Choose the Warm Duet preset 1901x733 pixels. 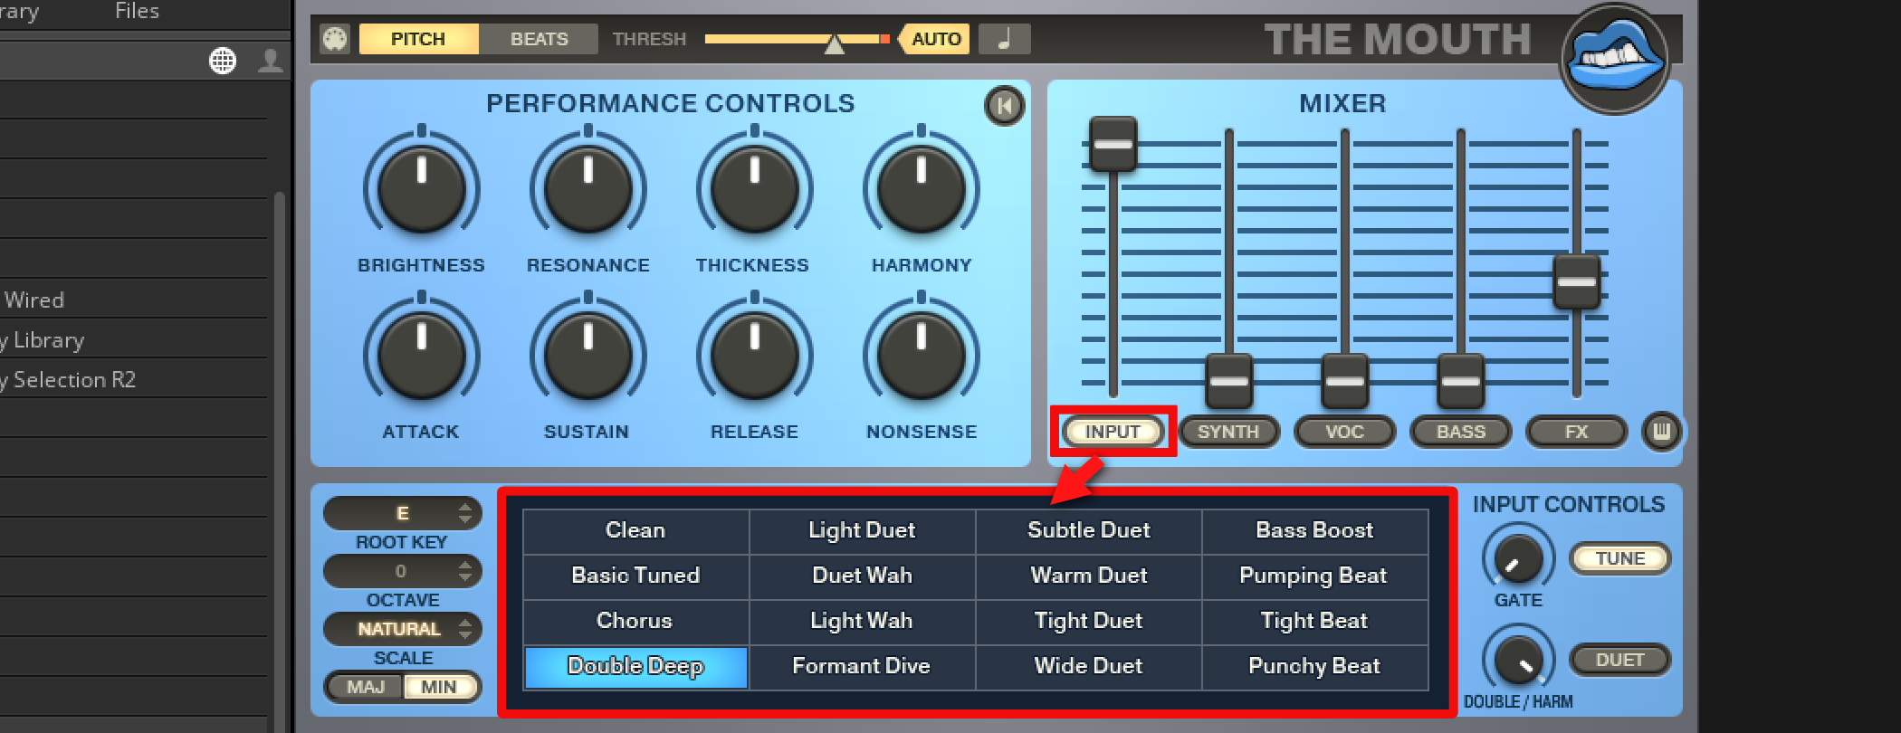pyautogui.click(x=1088, y=576)
